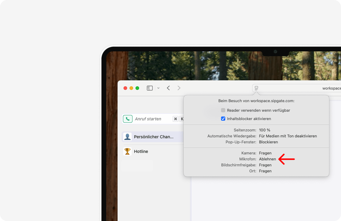Enable Reader verwenden wenn verfügbar checkbox
The width and height of the screenshot is (341, 221).
[x=223, y=110]
